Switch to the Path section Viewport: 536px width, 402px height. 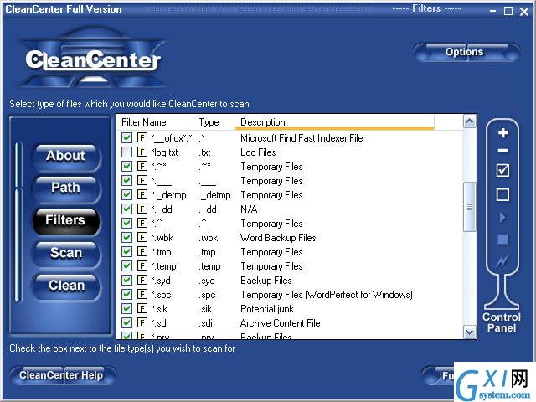pos(65,188)
